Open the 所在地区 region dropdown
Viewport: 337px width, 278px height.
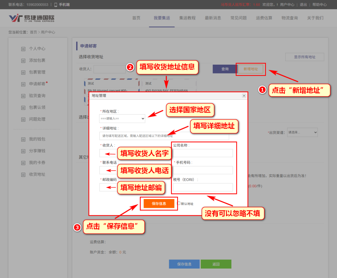pyautogui.click(x=122, y=119)
